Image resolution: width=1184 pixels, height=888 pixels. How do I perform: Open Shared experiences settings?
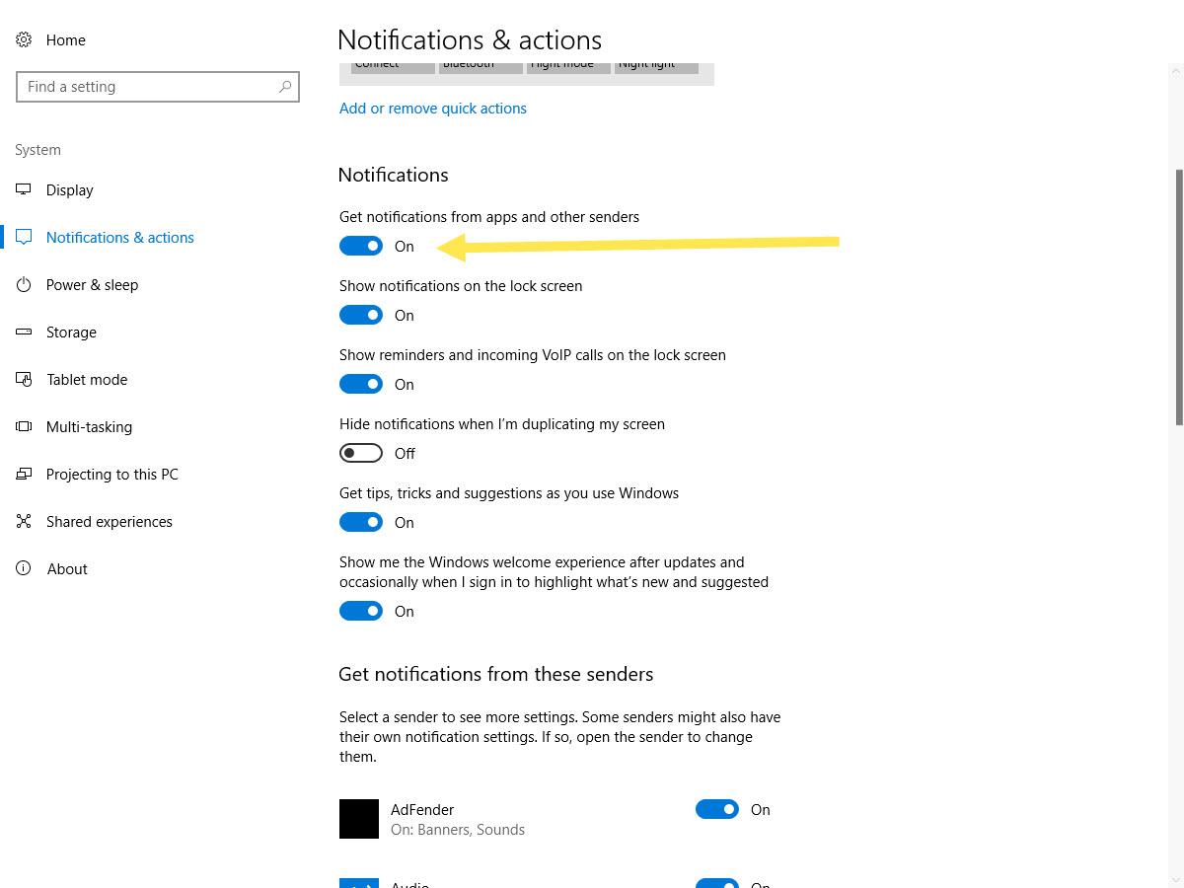tap(109, 521)
